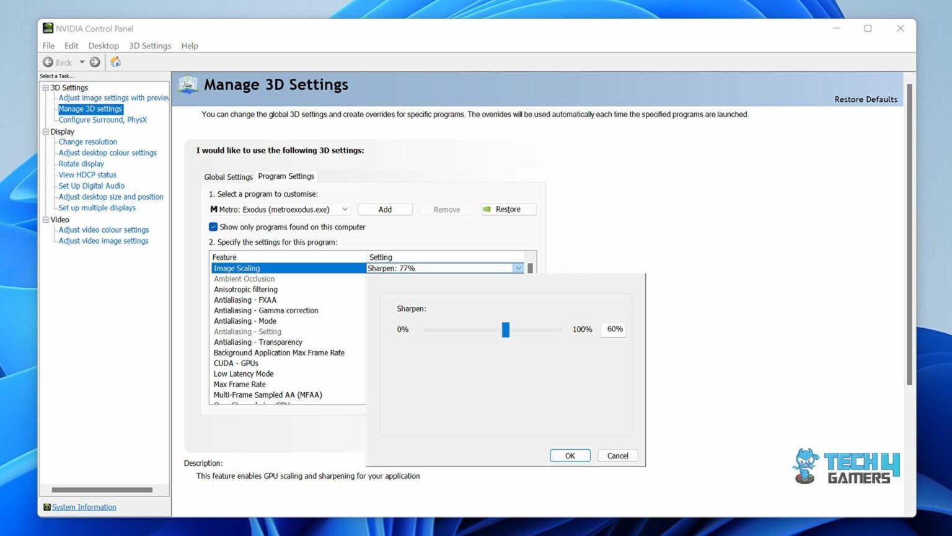The image size is (952, 536).
Task: Open Adjust video colour settings
Action: point(104,230)
